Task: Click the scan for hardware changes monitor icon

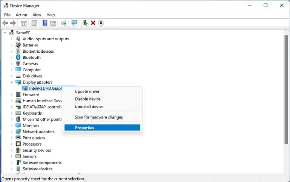Action: tap(74, 23)
